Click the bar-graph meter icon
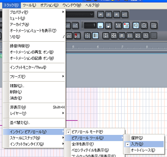Viewport: 167px width, 157px height. click(x=69, y=36)
